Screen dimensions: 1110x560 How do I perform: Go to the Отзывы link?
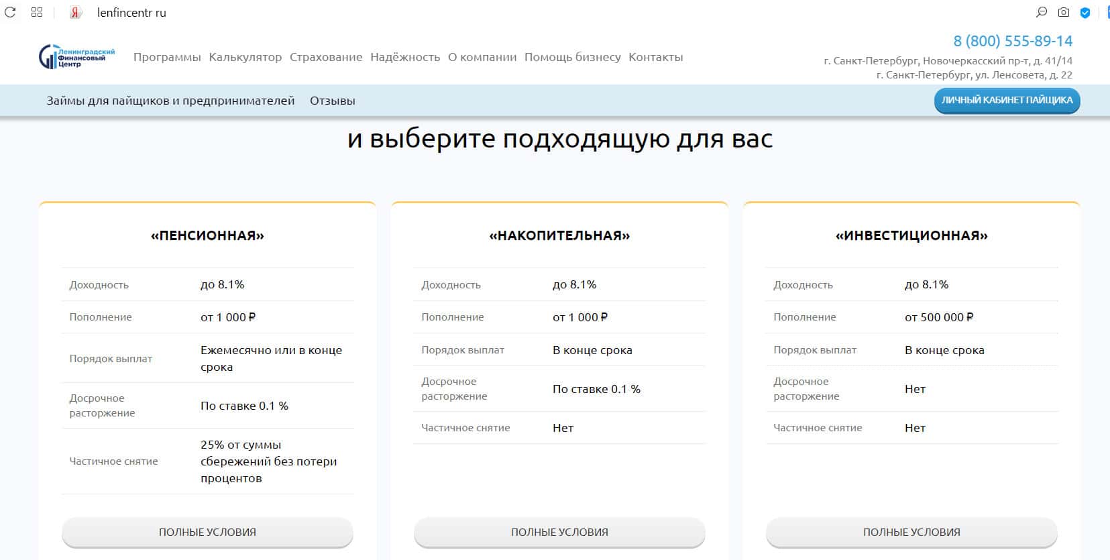coord(332,101)
